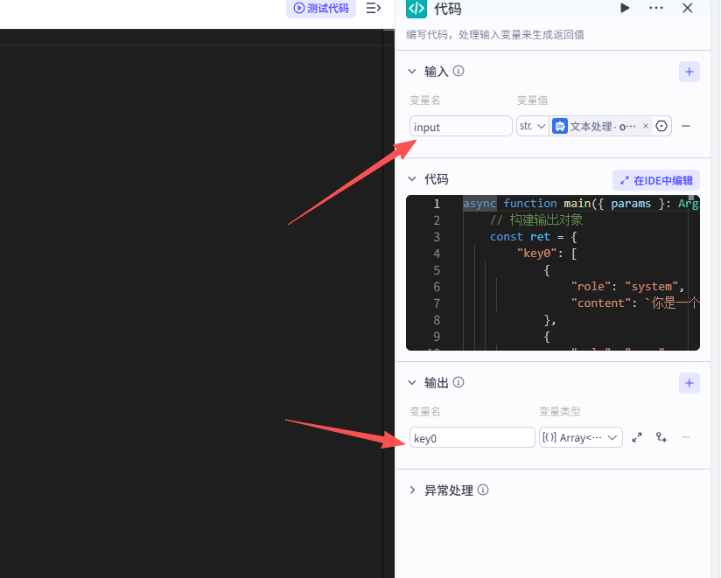Add a new input variable with the plus

coord(689,72)
